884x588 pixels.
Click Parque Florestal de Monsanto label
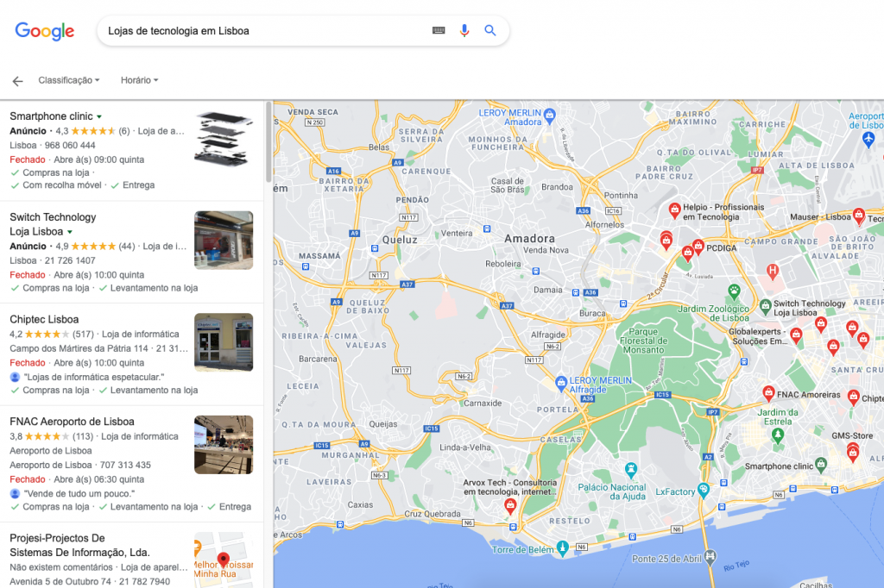[643, 341]
